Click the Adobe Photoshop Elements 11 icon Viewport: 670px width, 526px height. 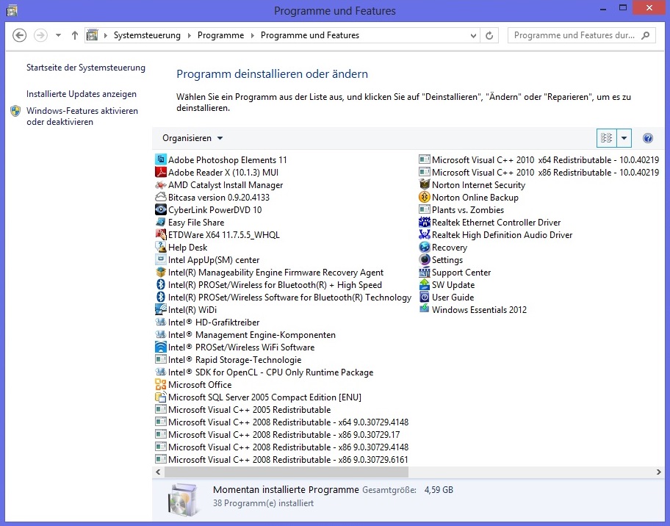click(x=161, y=160)
